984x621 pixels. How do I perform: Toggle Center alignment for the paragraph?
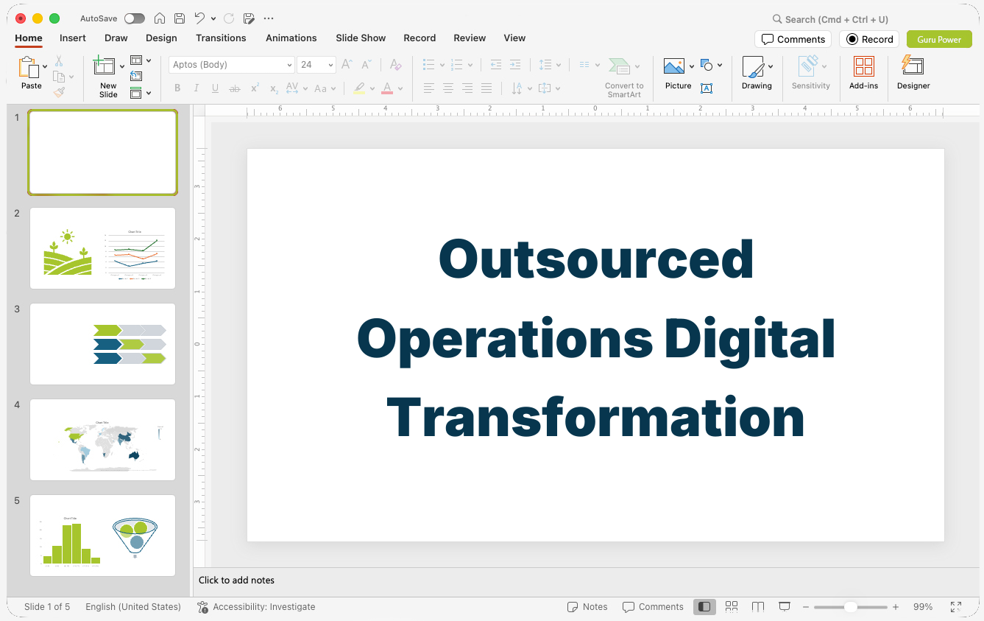pos(448,88)
